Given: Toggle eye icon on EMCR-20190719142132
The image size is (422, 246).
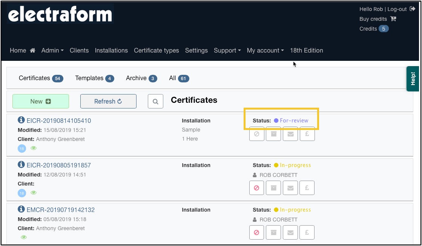Looking at the screenshot, I should [x=24, y=237].
